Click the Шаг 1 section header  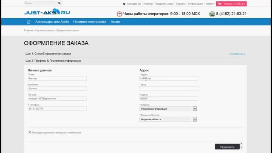[x=135, y=54]
